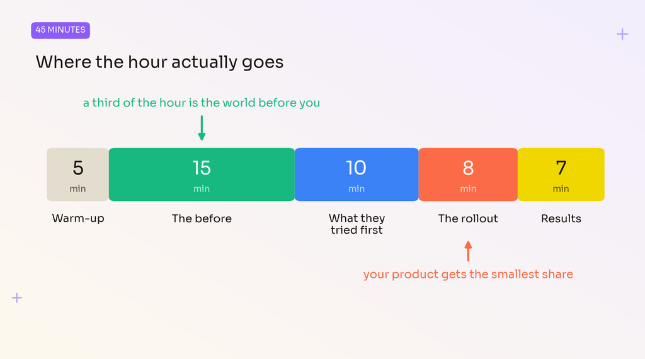Screen dimensions: 645x359
Task: Select the 'What they tried first' label
Action: [357, 224]
